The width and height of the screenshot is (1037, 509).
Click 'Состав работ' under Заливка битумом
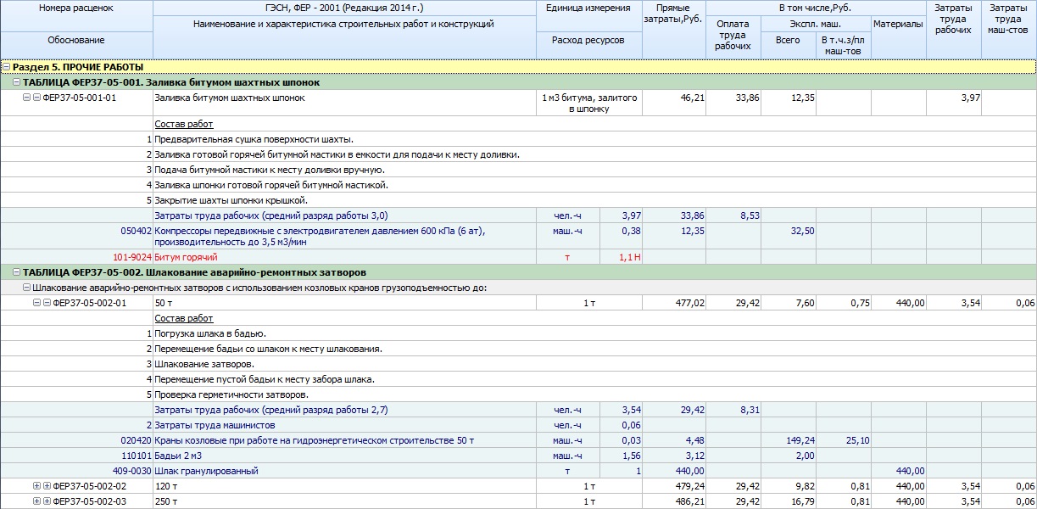pyautogui.click(x=184, y=124)
